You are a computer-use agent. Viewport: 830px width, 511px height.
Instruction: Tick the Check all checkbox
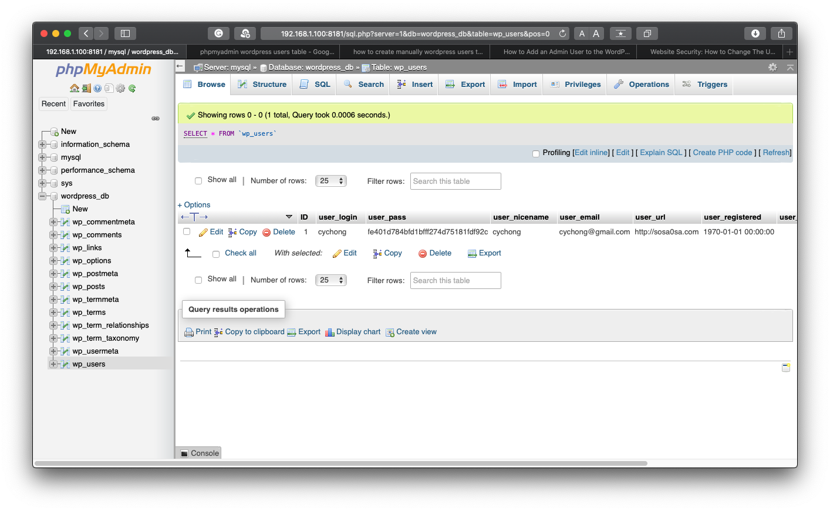tap(216, 254)
